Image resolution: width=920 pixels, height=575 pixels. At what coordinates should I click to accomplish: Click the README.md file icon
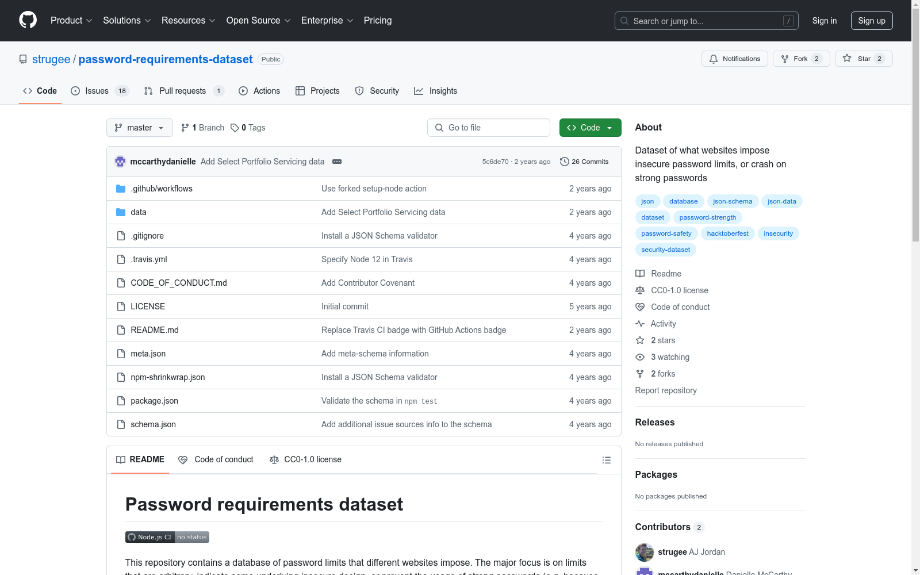pyautogui.click(x=121, y=330)
